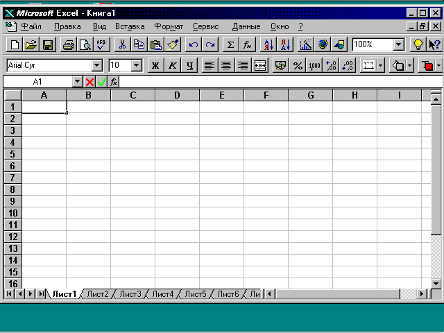Cancel entry with the red X
The height and width of the screenshot is (333, 444).
[89, 82]
